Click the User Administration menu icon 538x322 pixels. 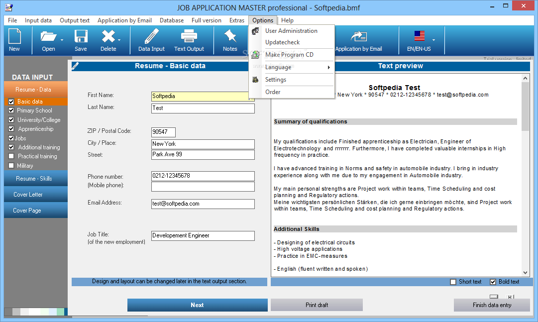(255, 31)
